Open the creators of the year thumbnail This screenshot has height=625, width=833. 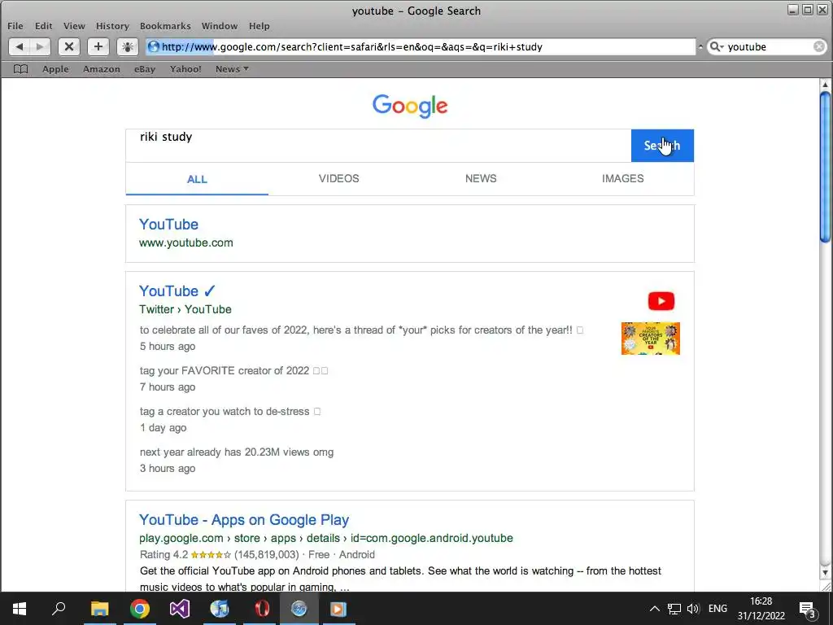[650, 339]
